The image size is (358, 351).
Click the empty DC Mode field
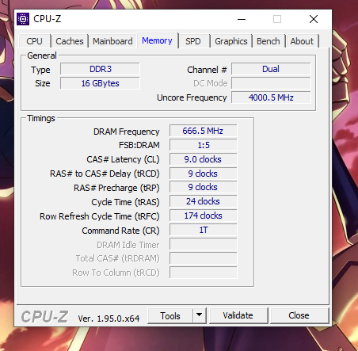coord(271,83)
